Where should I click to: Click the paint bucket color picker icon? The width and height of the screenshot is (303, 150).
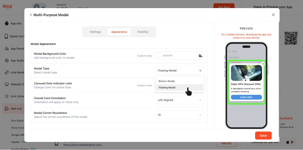tap(200, 56)
